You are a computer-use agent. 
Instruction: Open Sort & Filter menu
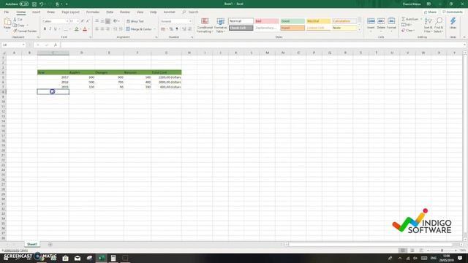pos(428,25)
